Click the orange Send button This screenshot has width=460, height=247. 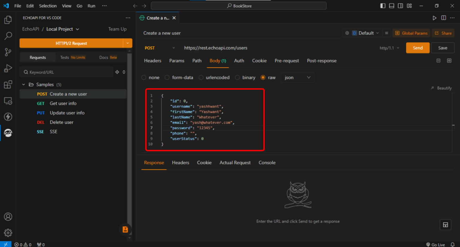tap(418, 48)
